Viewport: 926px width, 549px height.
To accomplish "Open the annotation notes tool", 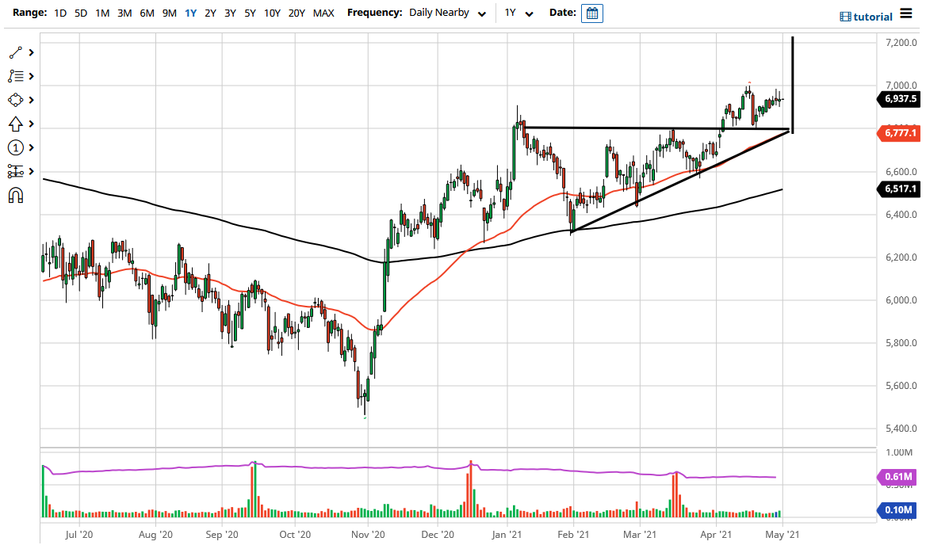I will (16, 76).
